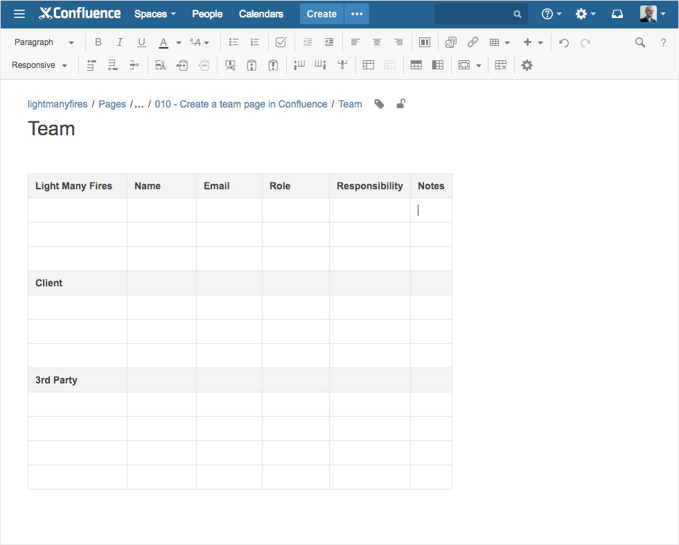Undo the last change

(x=563, y=42)
